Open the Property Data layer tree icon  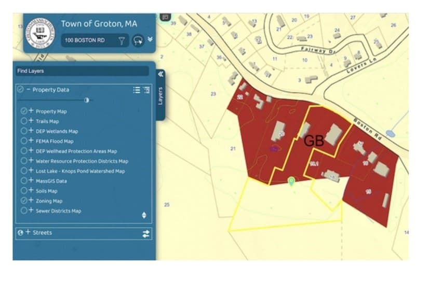click(146, 90)
